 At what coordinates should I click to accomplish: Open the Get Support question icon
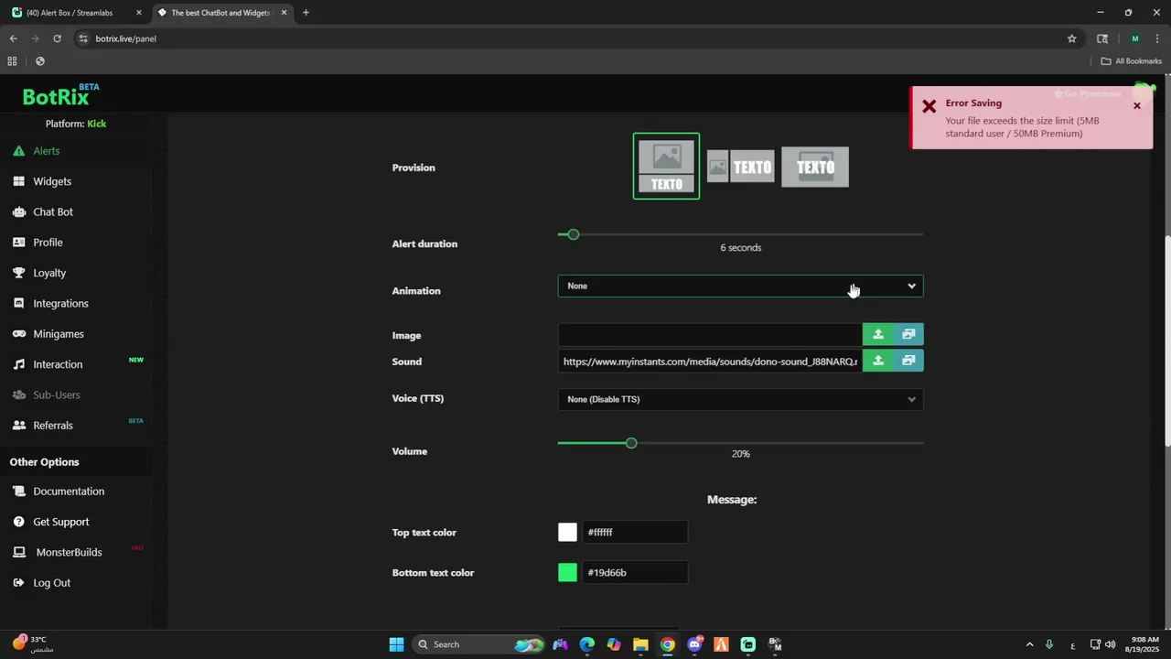(x=18, y=522)
